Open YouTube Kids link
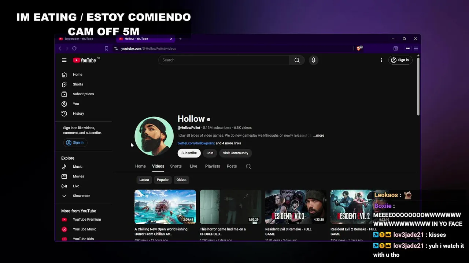Image resolution: width=469 pixels, height=263 pixels. point(83,239)
